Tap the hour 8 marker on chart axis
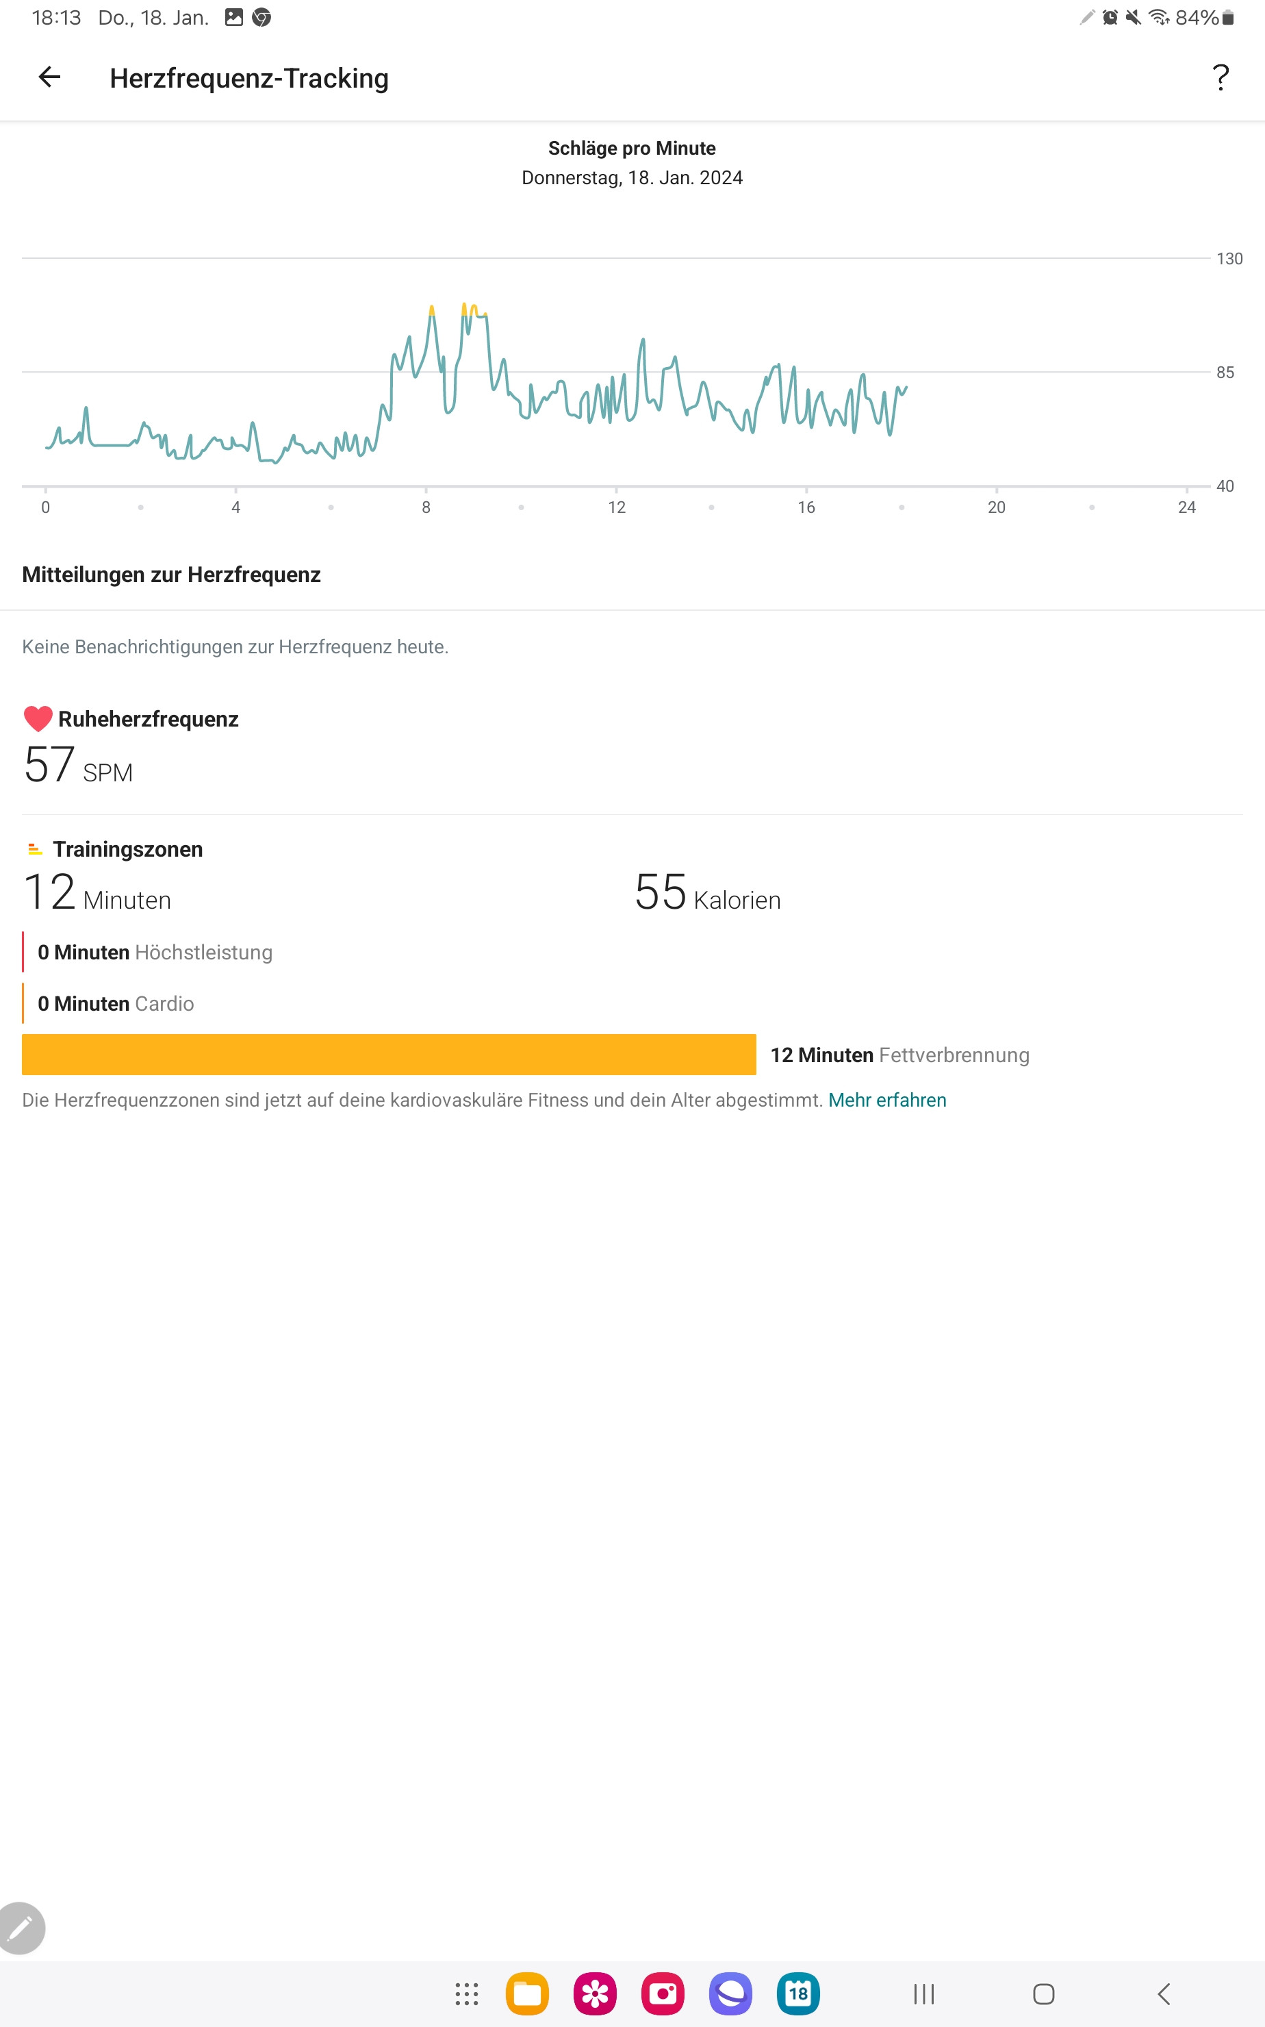The height and width of the screenshot is (2027, 1265). [x=426, y=506]
